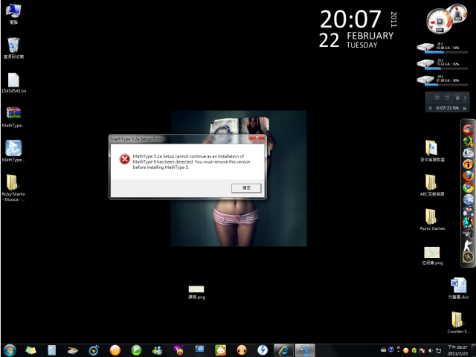Select the Ricky Martin - Musica folder
The height and width of the screenshot is (357, 476).
13,187
